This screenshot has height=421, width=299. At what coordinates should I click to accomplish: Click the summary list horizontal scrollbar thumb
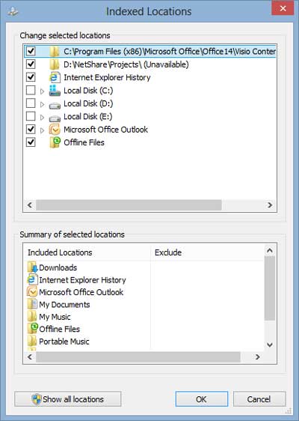[138, 357]
